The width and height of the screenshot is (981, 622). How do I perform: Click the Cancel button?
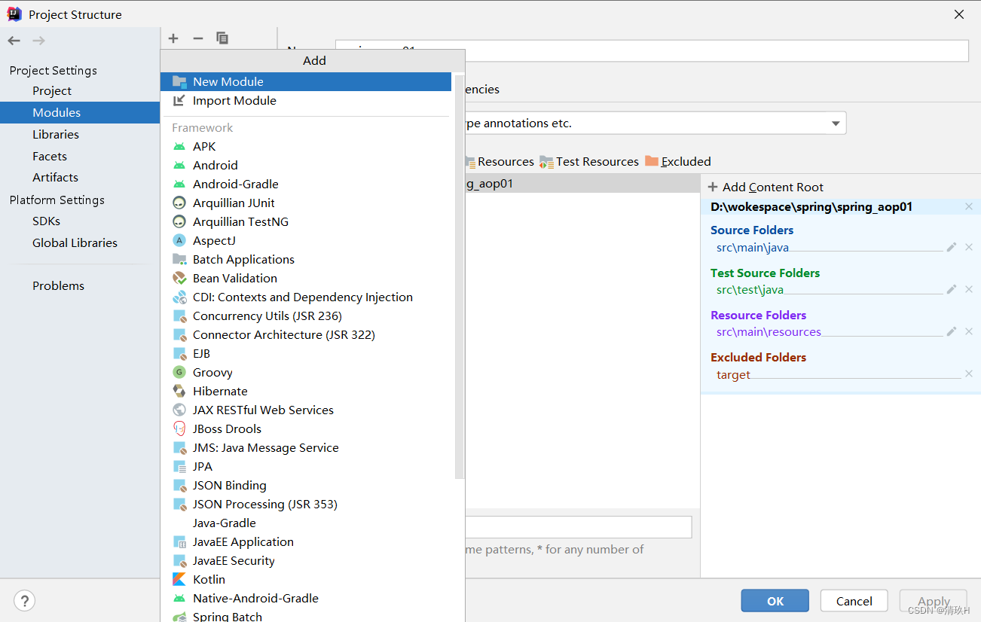854,601
